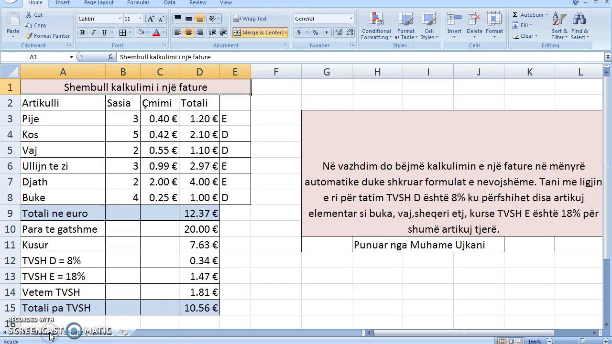
Task: Toggle align text right
Action: [x=200, y=32]
